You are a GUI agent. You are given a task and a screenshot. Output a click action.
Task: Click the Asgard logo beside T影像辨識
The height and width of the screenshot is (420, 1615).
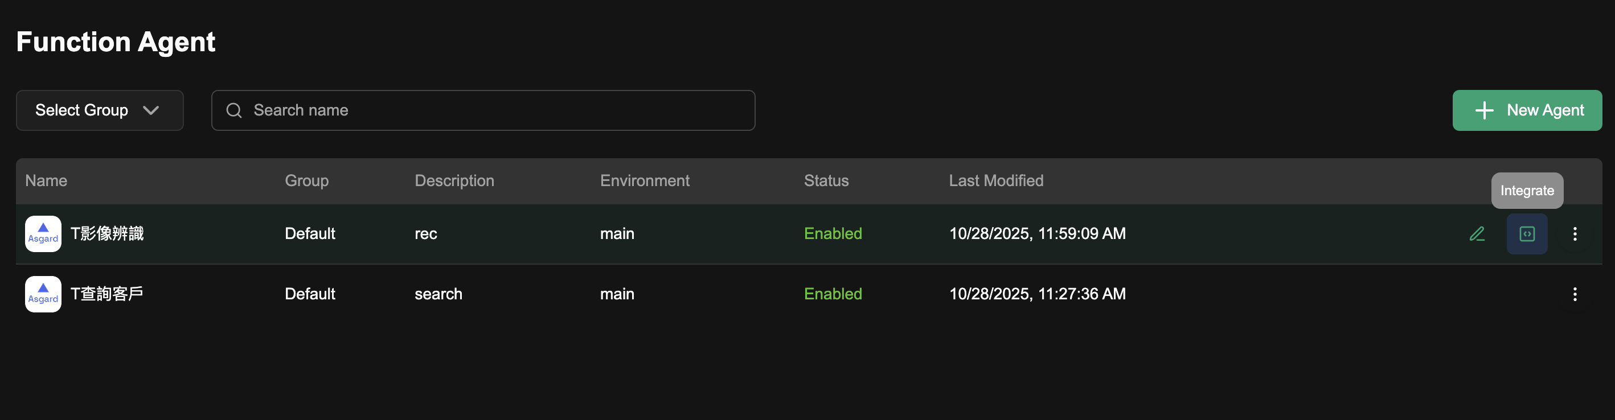[43, 234]
